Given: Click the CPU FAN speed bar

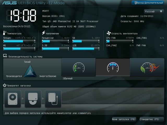Looking at the screenshot, I should point(120,41).
